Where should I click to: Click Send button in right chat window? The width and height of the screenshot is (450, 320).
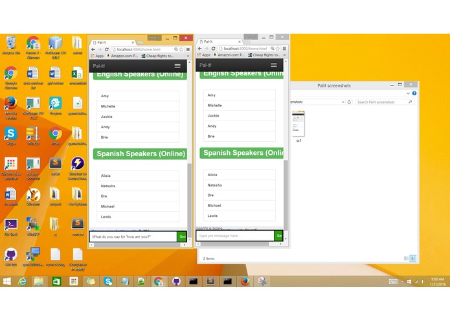pos(278,236)
